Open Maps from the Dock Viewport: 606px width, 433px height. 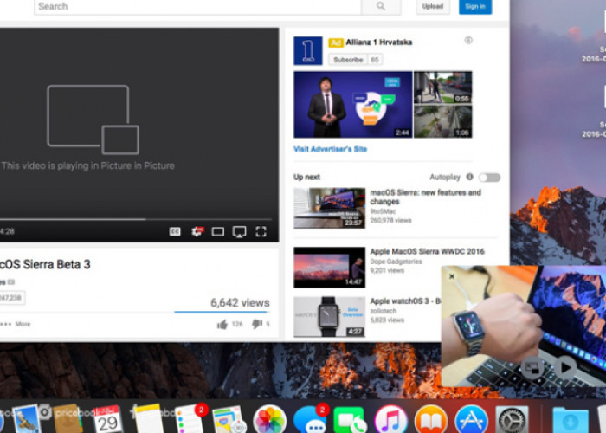229,420
